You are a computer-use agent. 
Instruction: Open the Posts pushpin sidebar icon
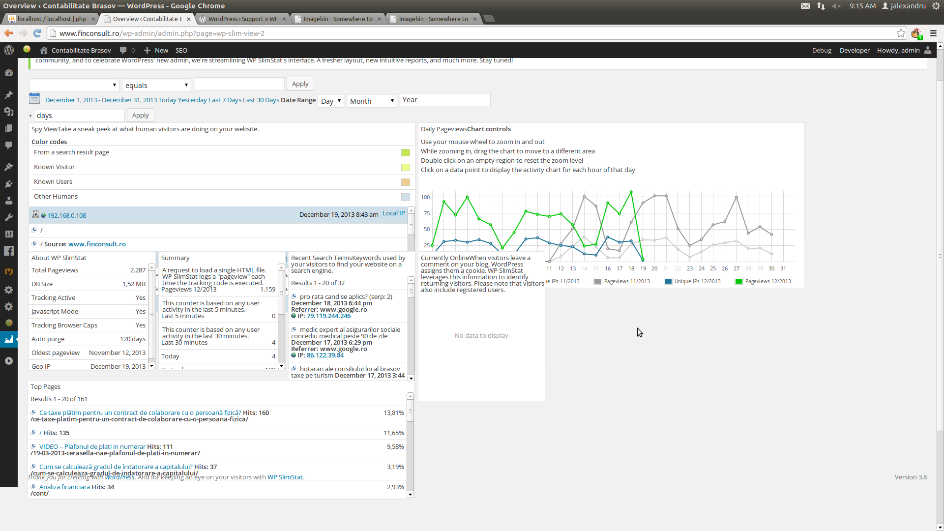9,95
